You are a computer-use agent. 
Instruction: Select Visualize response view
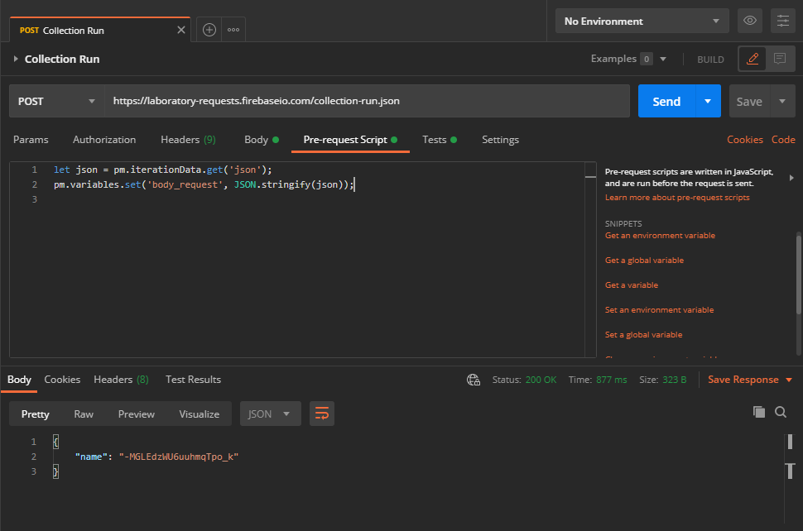[x=200, y=414]
